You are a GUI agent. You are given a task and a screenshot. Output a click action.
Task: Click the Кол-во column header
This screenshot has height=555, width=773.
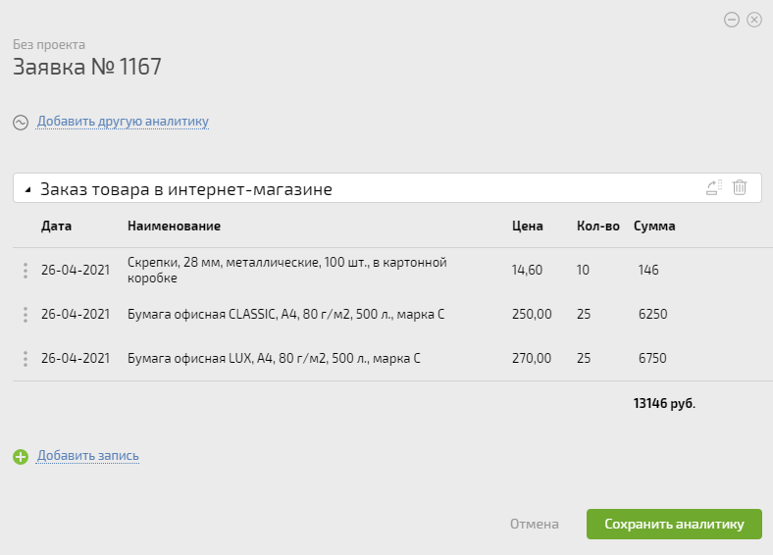pyautogui.click(x=598, y=226)
